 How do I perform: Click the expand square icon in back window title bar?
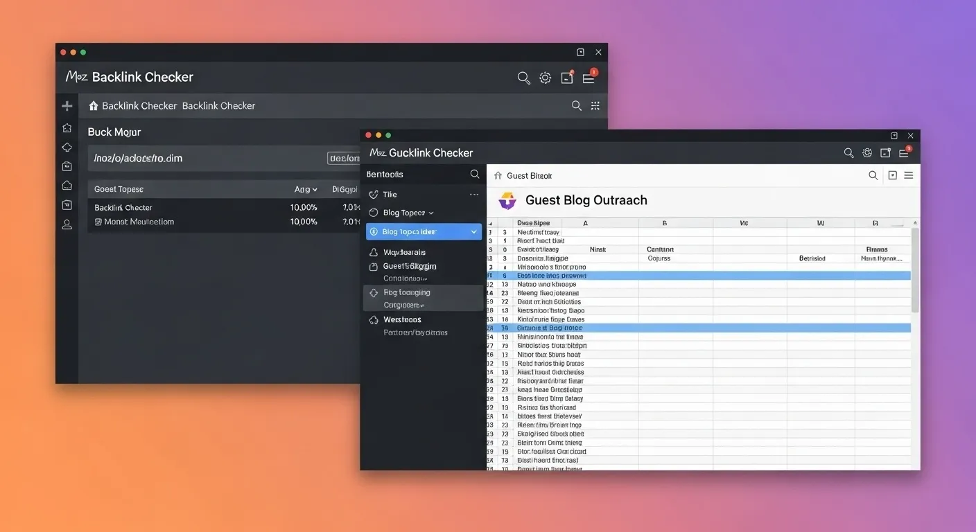click(581, 52)
